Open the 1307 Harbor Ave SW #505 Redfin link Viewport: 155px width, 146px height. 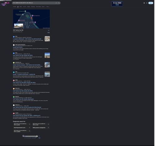point(24,83)
